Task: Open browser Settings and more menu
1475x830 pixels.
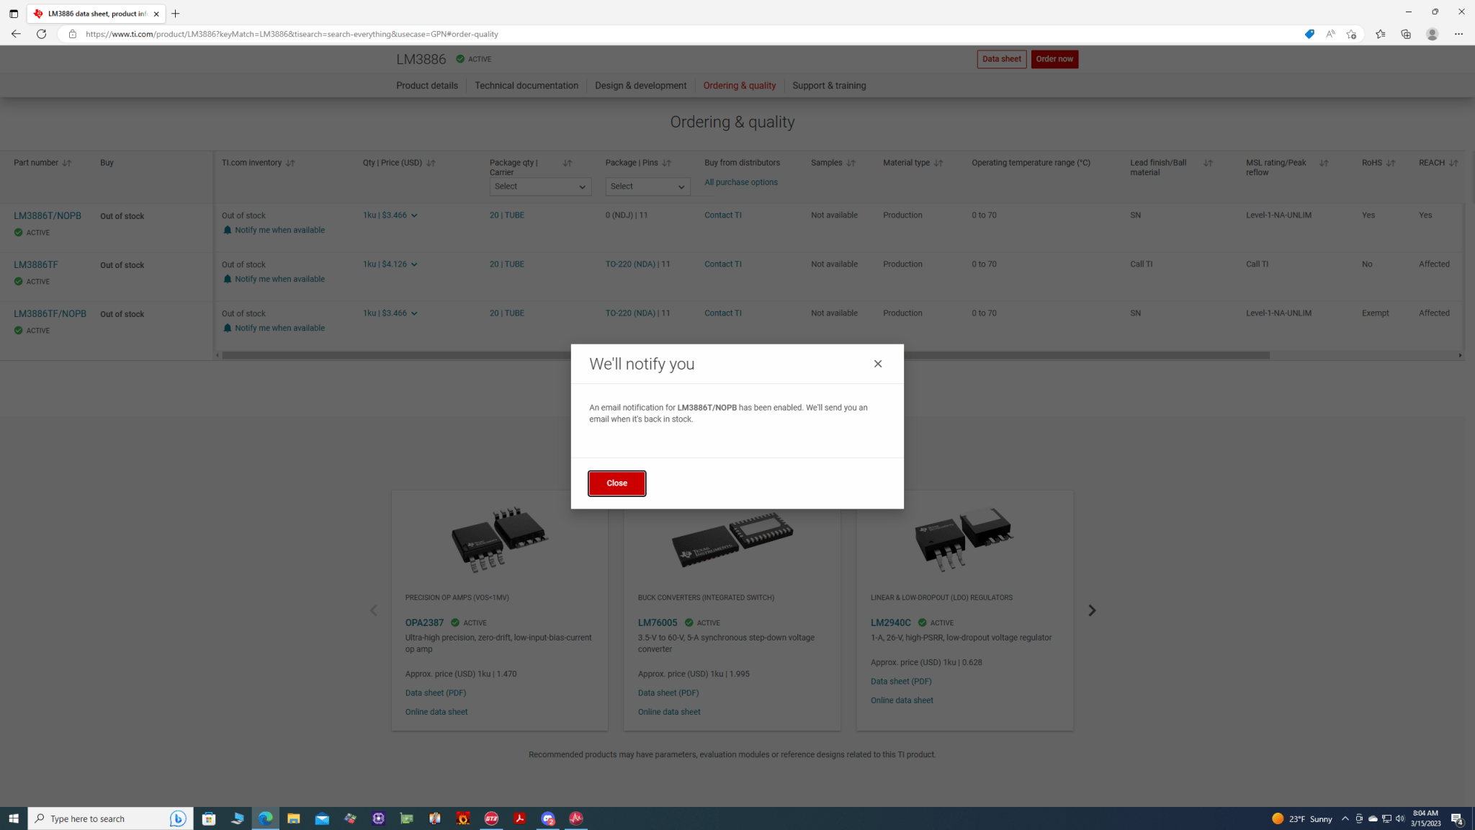Action: point(1458,34)
